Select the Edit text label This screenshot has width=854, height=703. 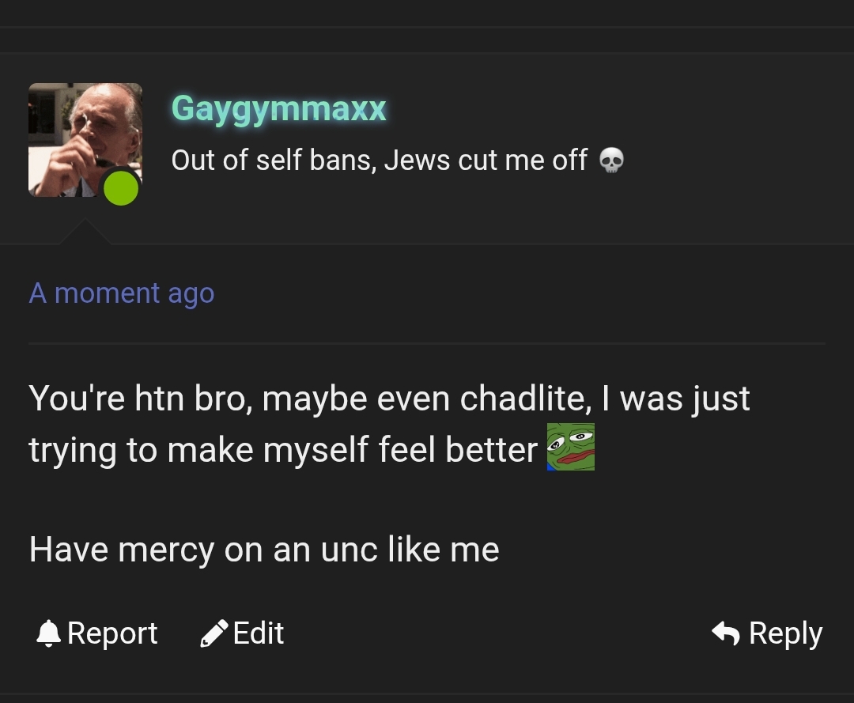point(259,633)
